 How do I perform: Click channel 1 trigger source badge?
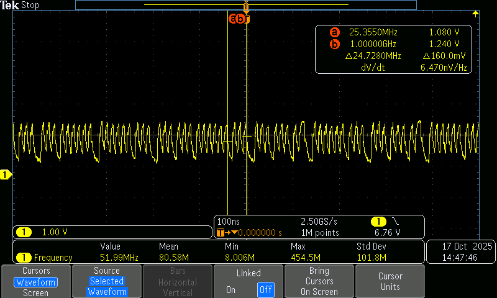click(377, 222)
